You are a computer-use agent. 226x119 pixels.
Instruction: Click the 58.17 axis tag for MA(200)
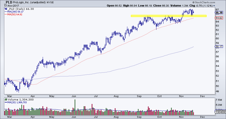tap(219, 47)
